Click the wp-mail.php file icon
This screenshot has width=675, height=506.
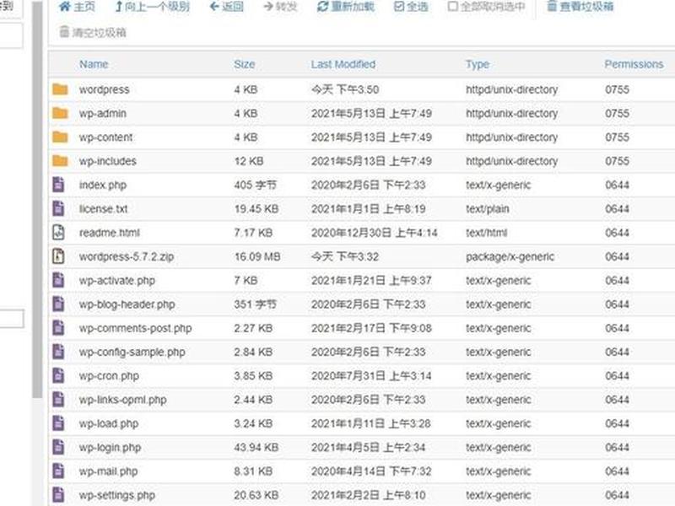coord(58,471)
